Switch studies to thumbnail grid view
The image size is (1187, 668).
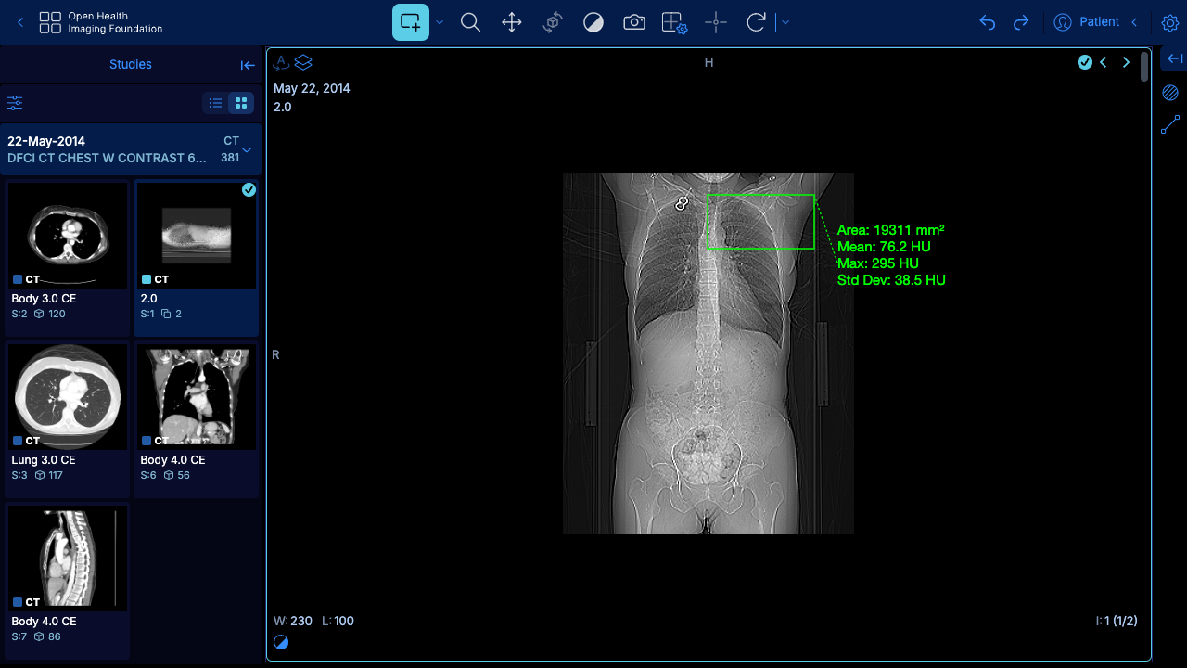point(241,103)
